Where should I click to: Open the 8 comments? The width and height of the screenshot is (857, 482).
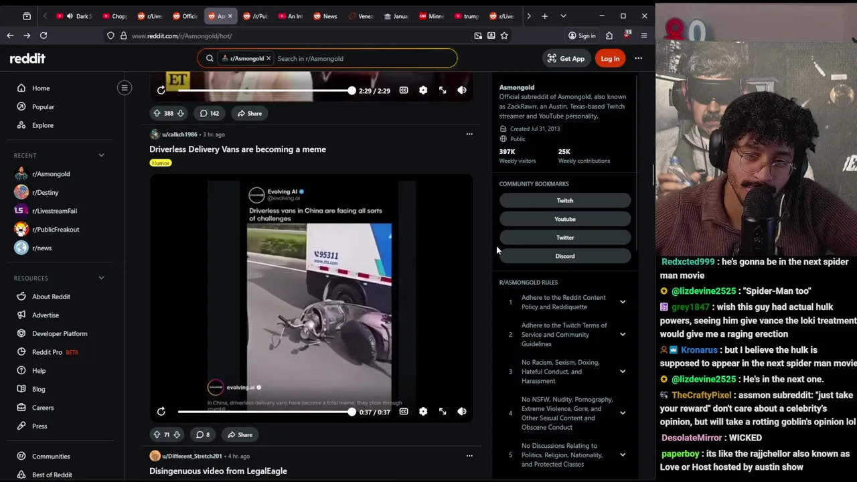202,434
